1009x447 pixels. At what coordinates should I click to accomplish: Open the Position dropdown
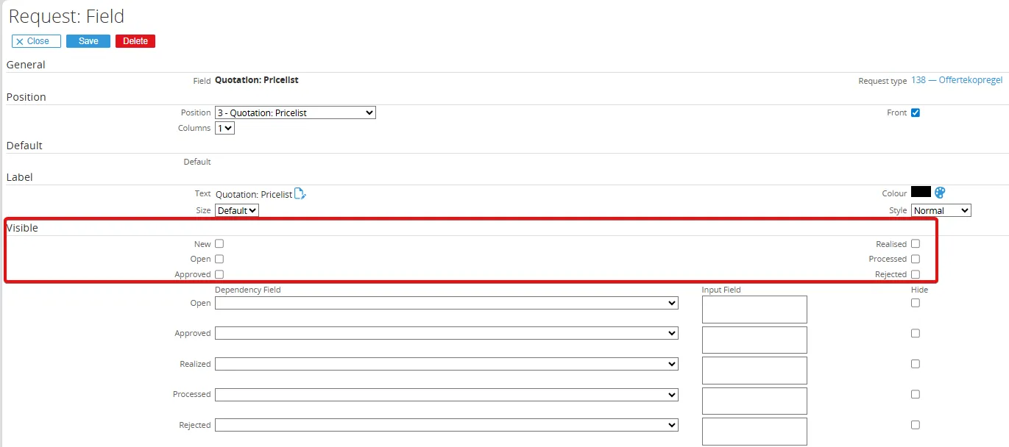(295, 112)
